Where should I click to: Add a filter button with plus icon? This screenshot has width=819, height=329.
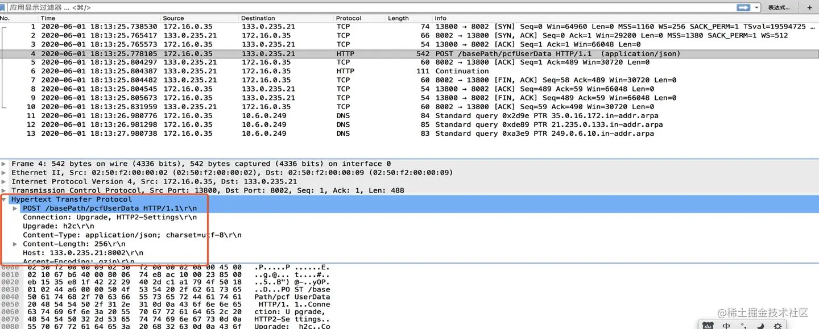(x=810, y=7)
